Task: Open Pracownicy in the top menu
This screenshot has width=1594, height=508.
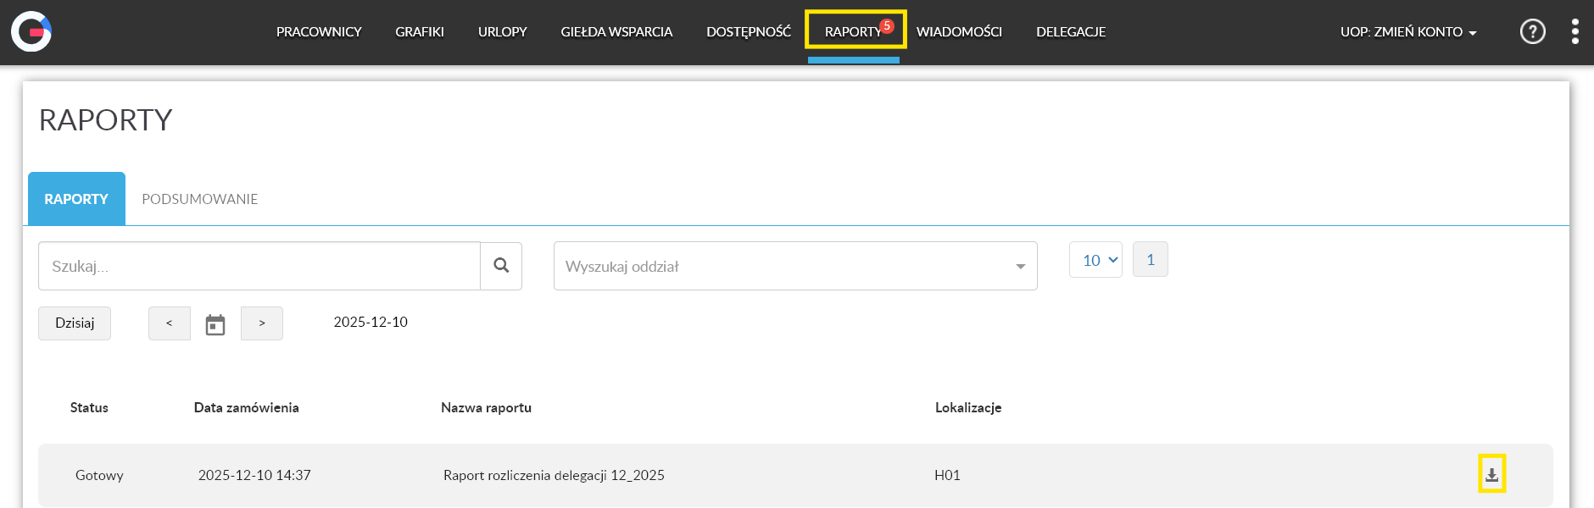Action: (x=319, y=32)
